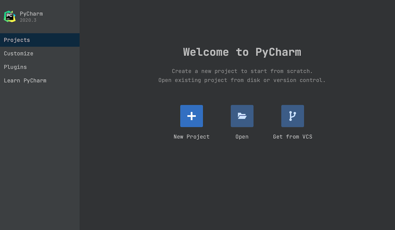
Task: Click the "PyCharm" name beside the logo
Action: point(31,14)
